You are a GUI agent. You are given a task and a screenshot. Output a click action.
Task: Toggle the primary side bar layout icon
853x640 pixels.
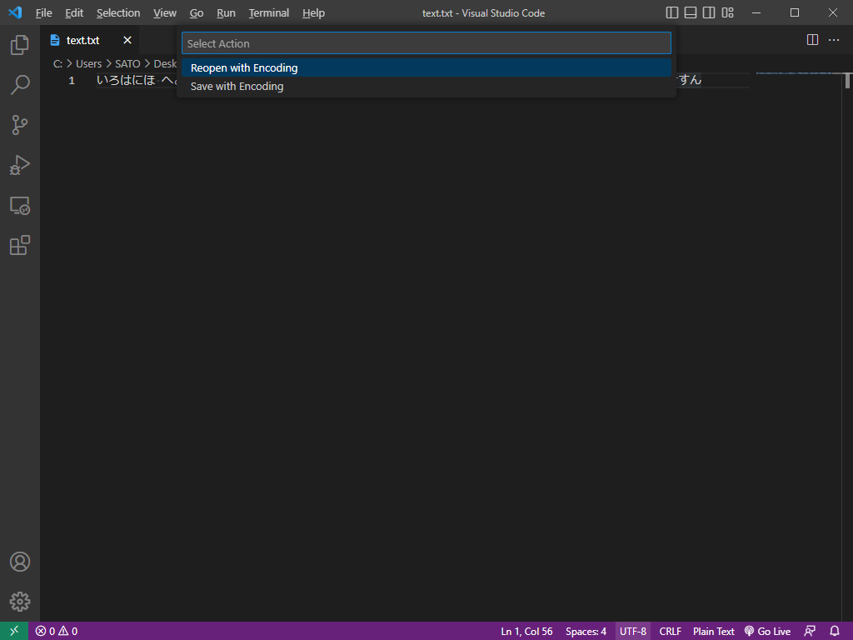(x=672, y=12)
